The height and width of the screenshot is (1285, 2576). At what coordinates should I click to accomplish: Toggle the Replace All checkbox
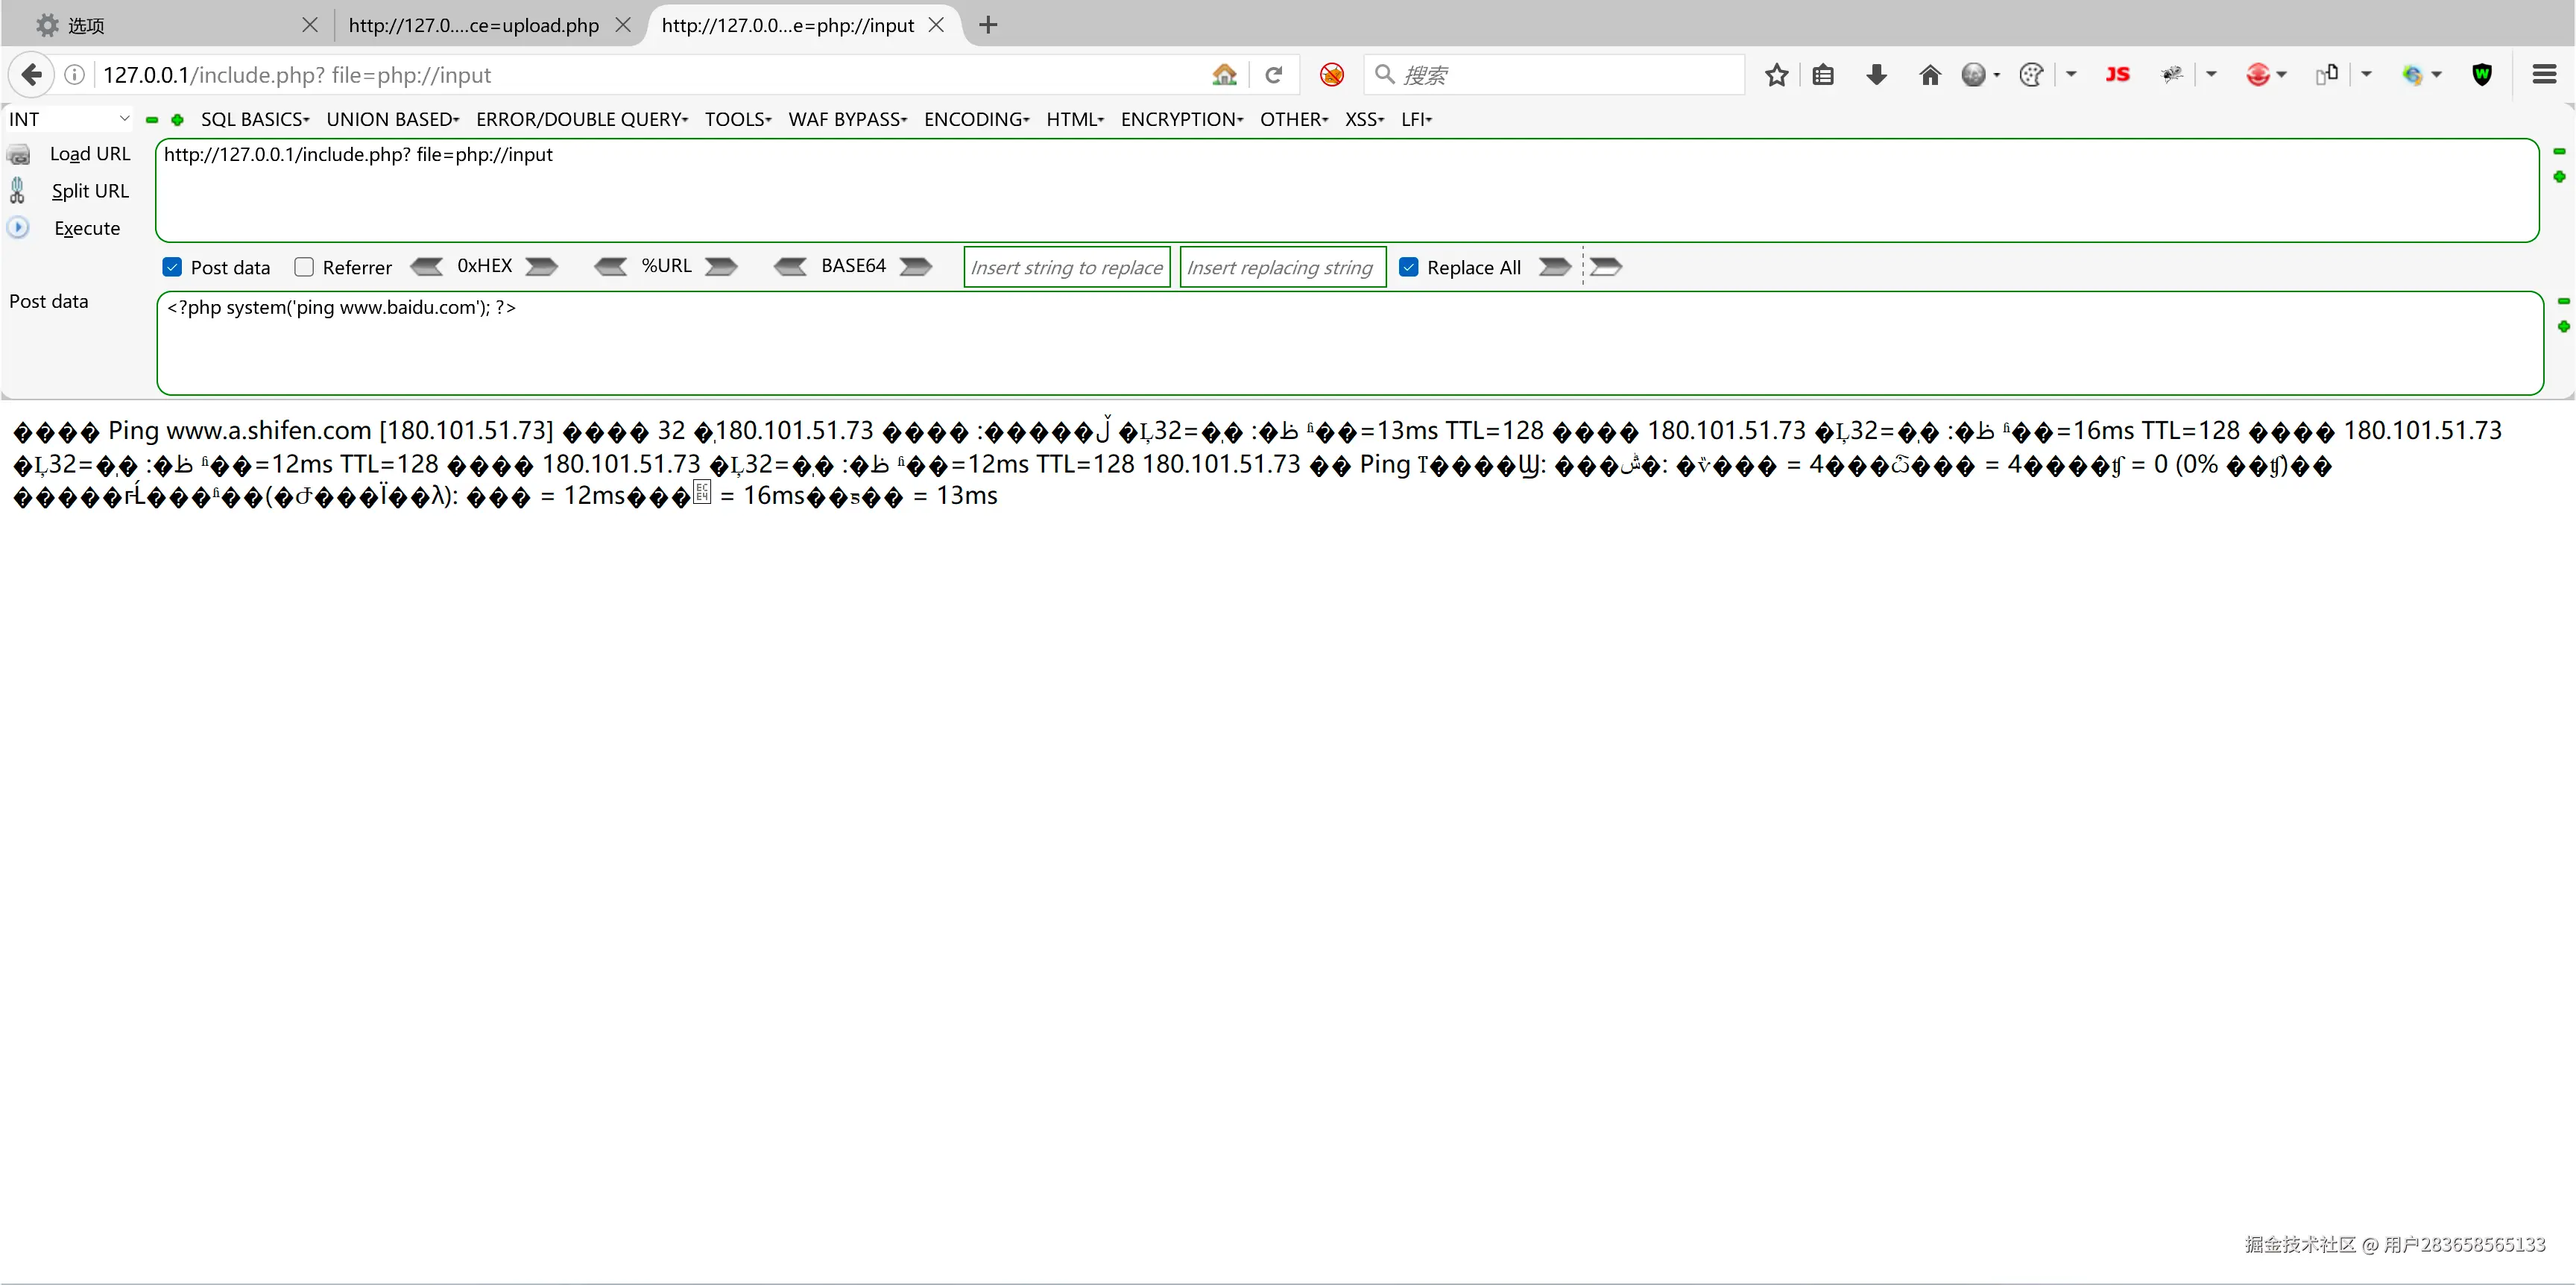click(1408, 267)
